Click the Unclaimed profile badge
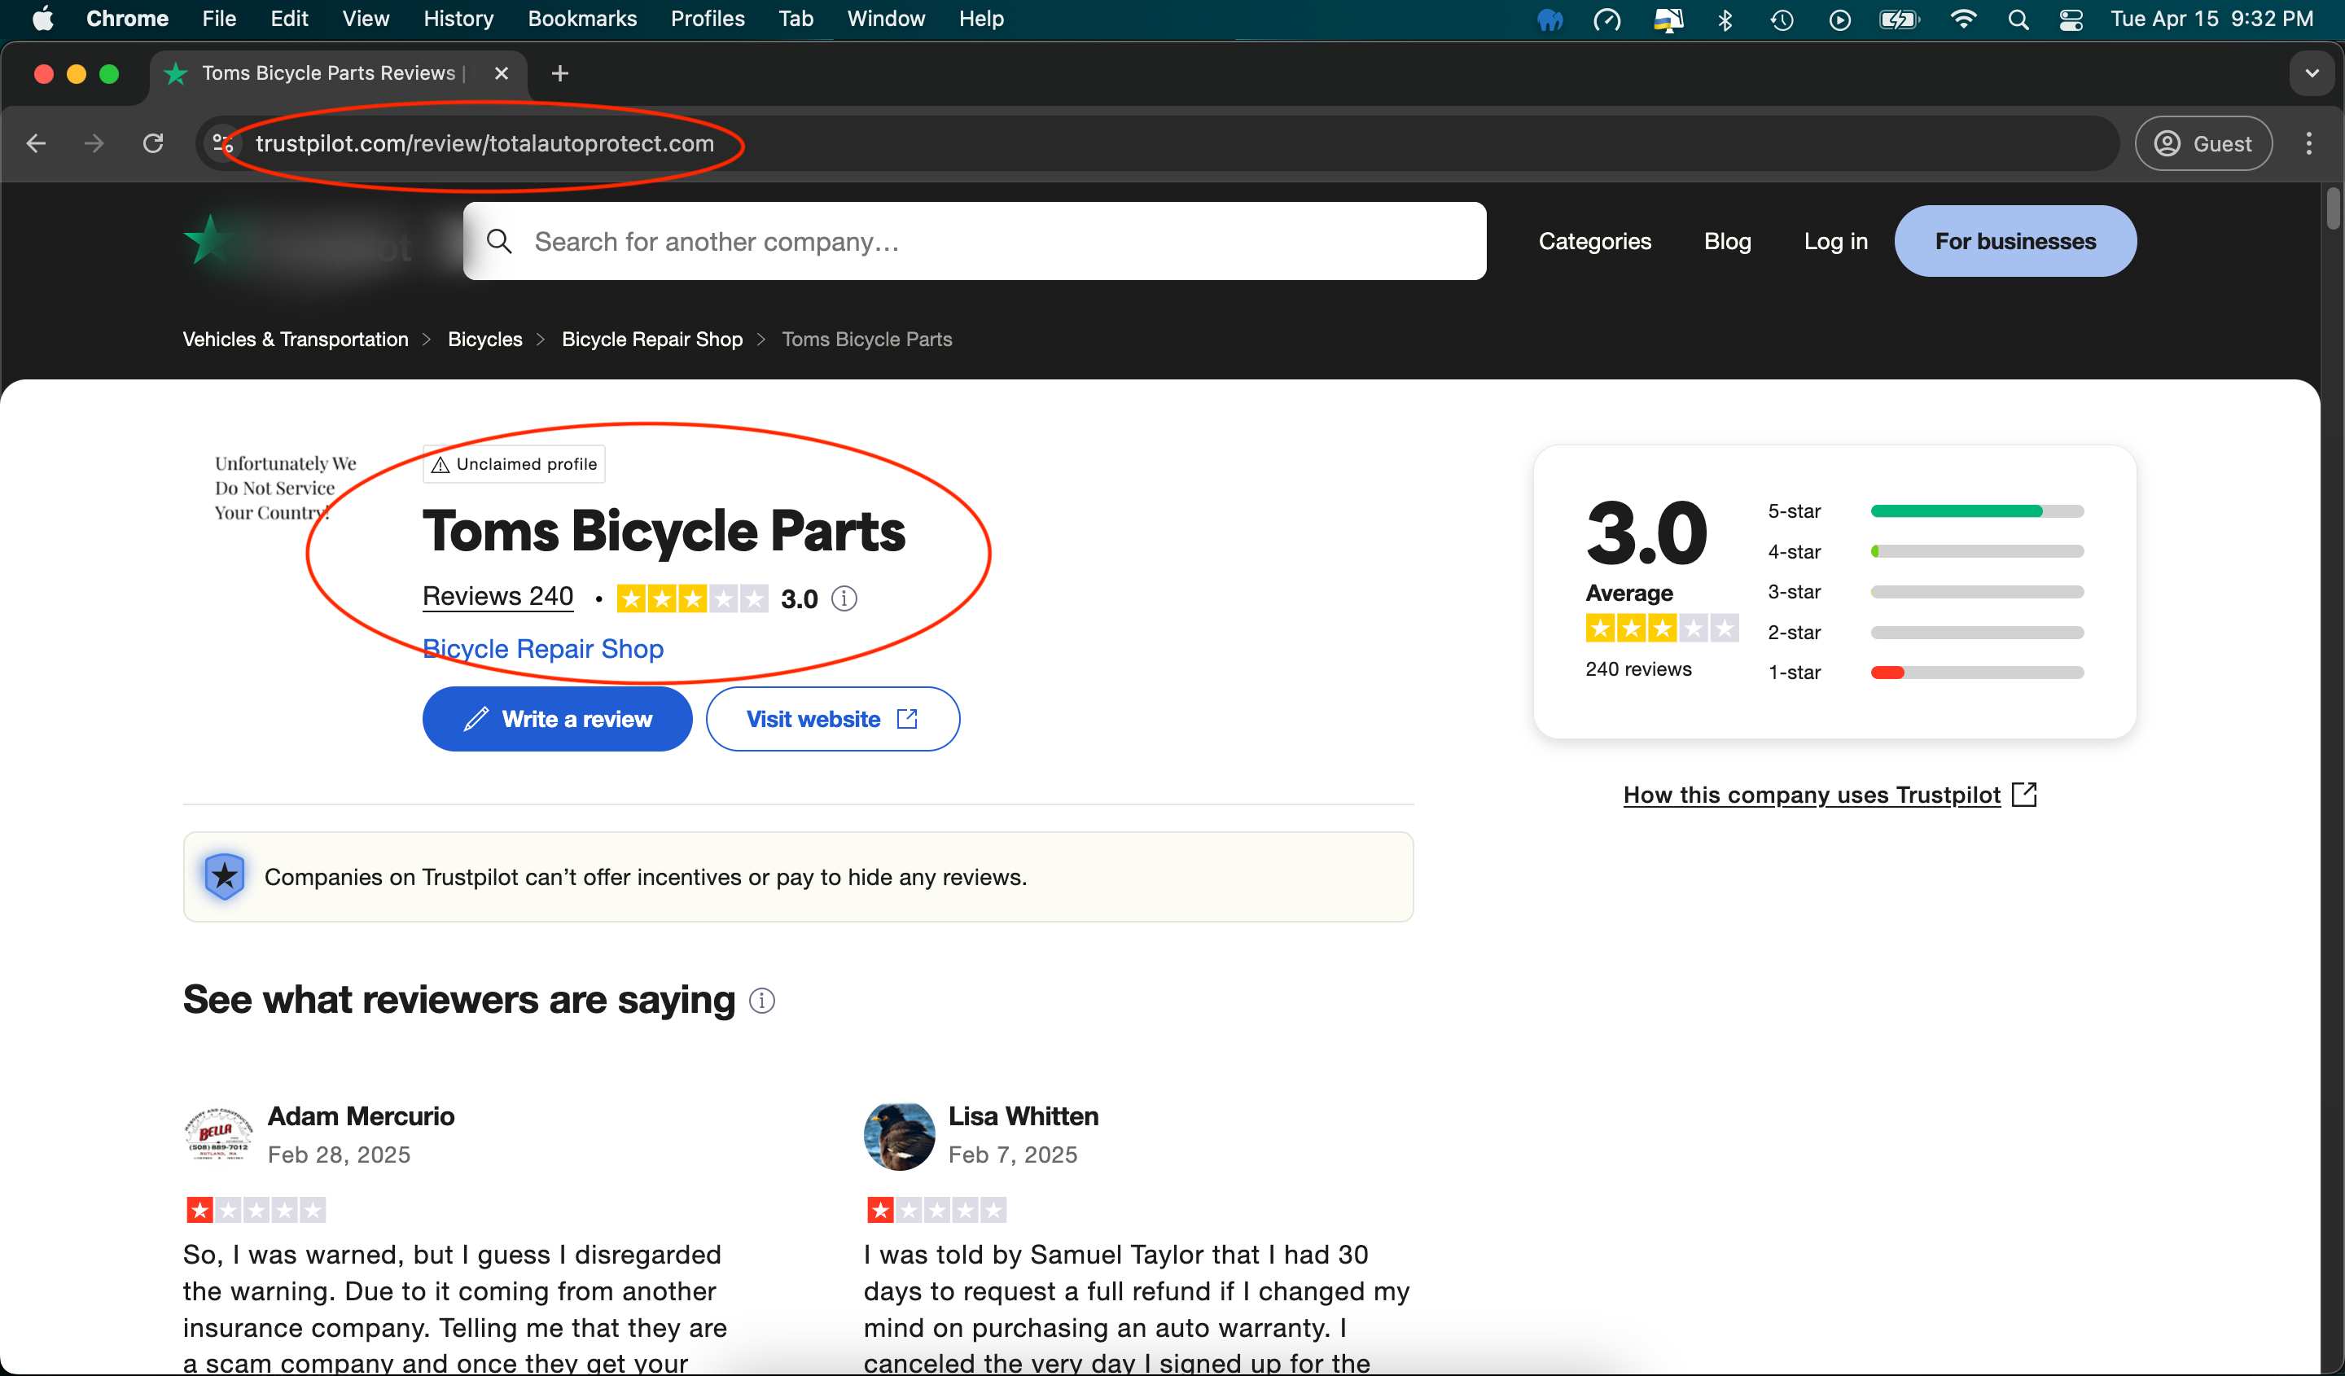 click(x=514, y=464)
